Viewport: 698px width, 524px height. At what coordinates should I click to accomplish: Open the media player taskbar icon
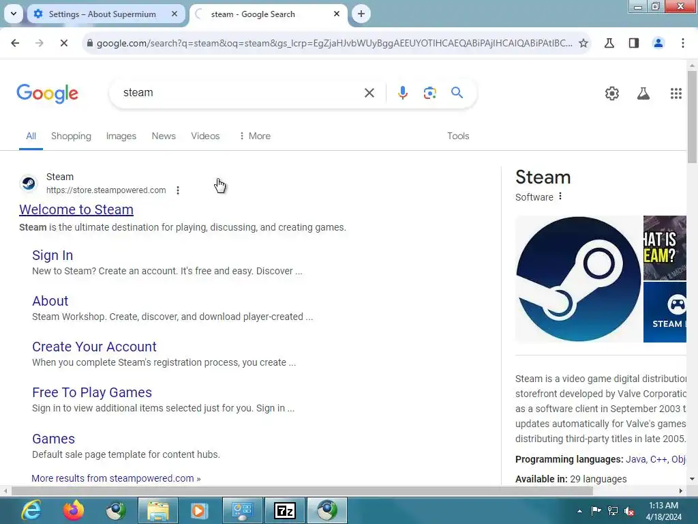click(200, 510)
